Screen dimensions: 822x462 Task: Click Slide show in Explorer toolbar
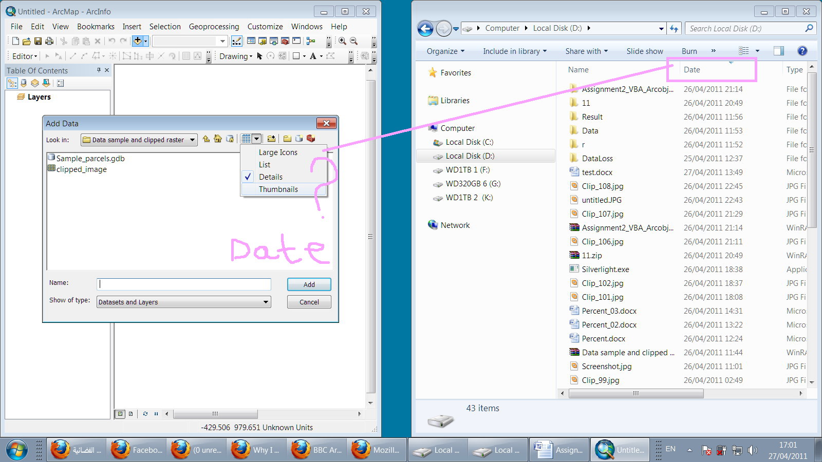click(x=645, y=51)
